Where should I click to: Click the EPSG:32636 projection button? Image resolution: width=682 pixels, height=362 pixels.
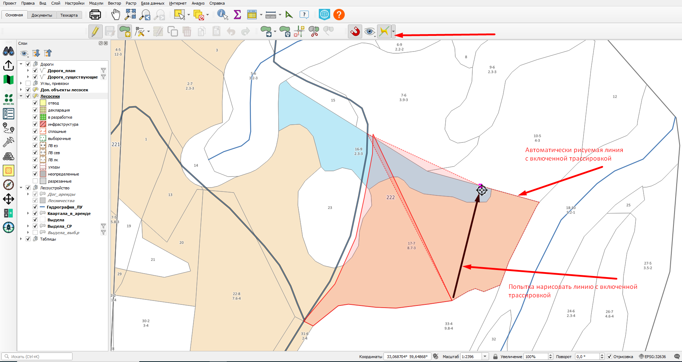[652, 356]
